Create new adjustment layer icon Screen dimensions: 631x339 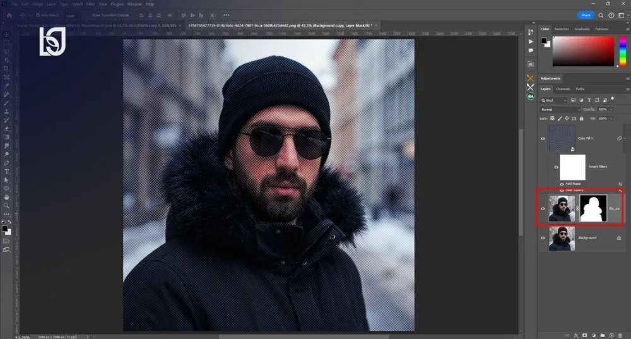(x=594, y=335)
